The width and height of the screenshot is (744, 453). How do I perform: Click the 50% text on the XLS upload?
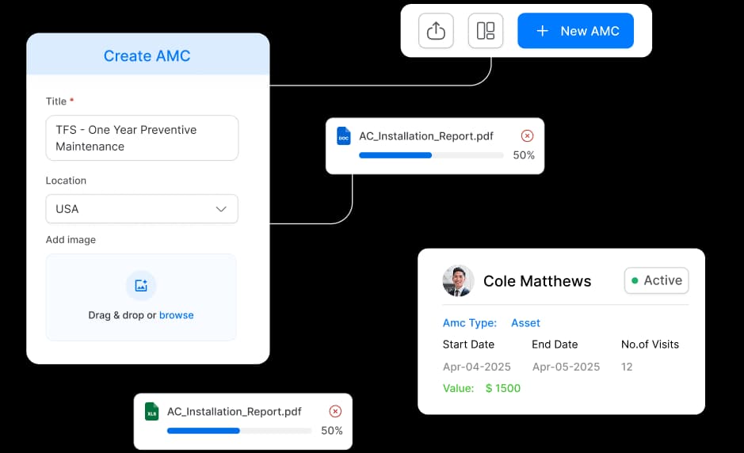point(332,431)
